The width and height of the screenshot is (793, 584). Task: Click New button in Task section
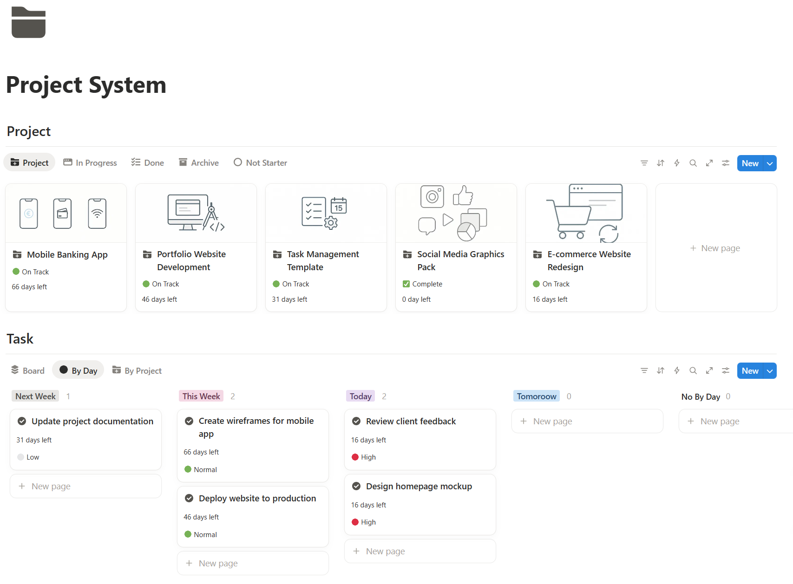750,370
